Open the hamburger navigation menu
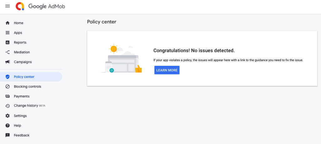The width and height of the screenshot is (321, 144). click(8, 6)
